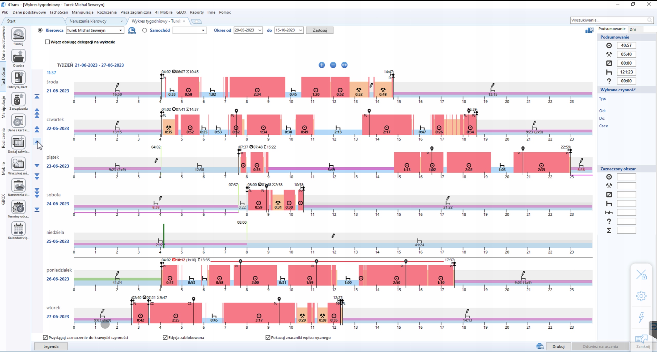Open Naruszenia kierowcy sidebar icon
This screenshot has height=352, width=657.
coord(18,186)
